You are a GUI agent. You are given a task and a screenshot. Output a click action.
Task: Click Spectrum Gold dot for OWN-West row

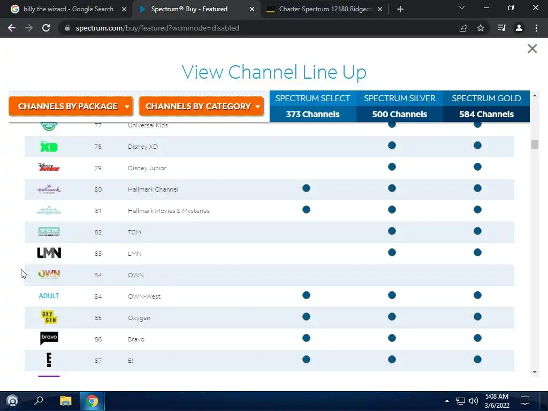tap(477, 295)
